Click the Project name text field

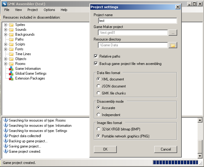[x=138, y=21]
